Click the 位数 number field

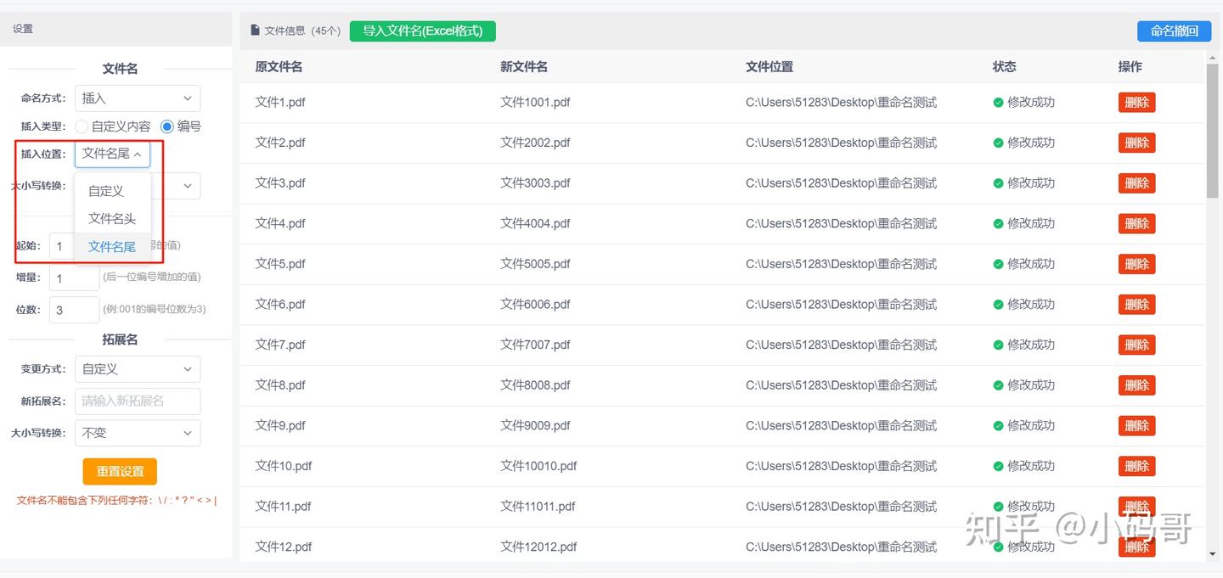pyautogui.click(x=74, y=310)
